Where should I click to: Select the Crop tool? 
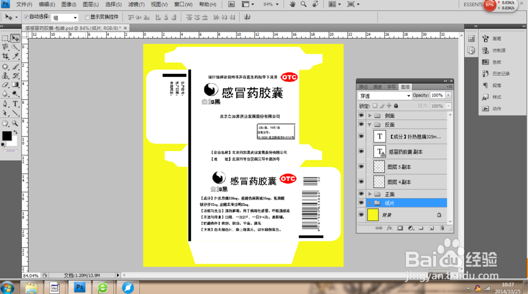pyautogui.click(x=5, y=56)
